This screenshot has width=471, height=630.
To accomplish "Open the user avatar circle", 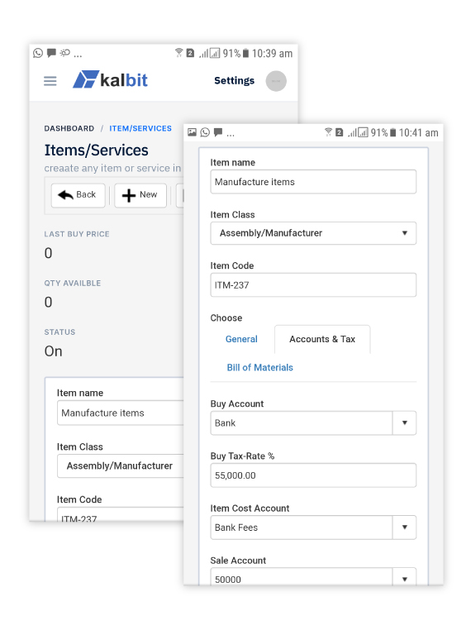I will tap(276, 81).
